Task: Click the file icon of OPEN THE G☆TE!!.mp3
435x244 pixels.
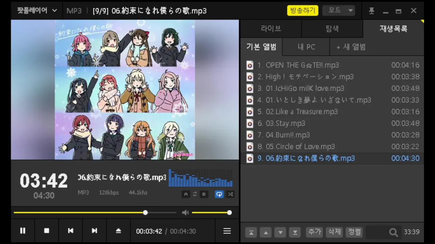Action: click(250, 65)
